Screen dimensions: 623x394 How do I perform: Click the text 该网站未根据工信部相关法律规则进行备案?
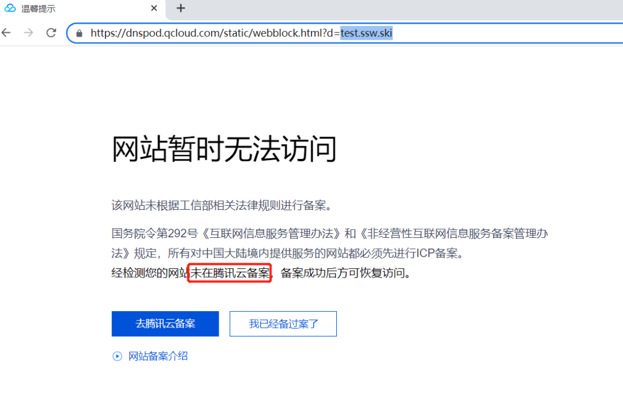[222, 206]
